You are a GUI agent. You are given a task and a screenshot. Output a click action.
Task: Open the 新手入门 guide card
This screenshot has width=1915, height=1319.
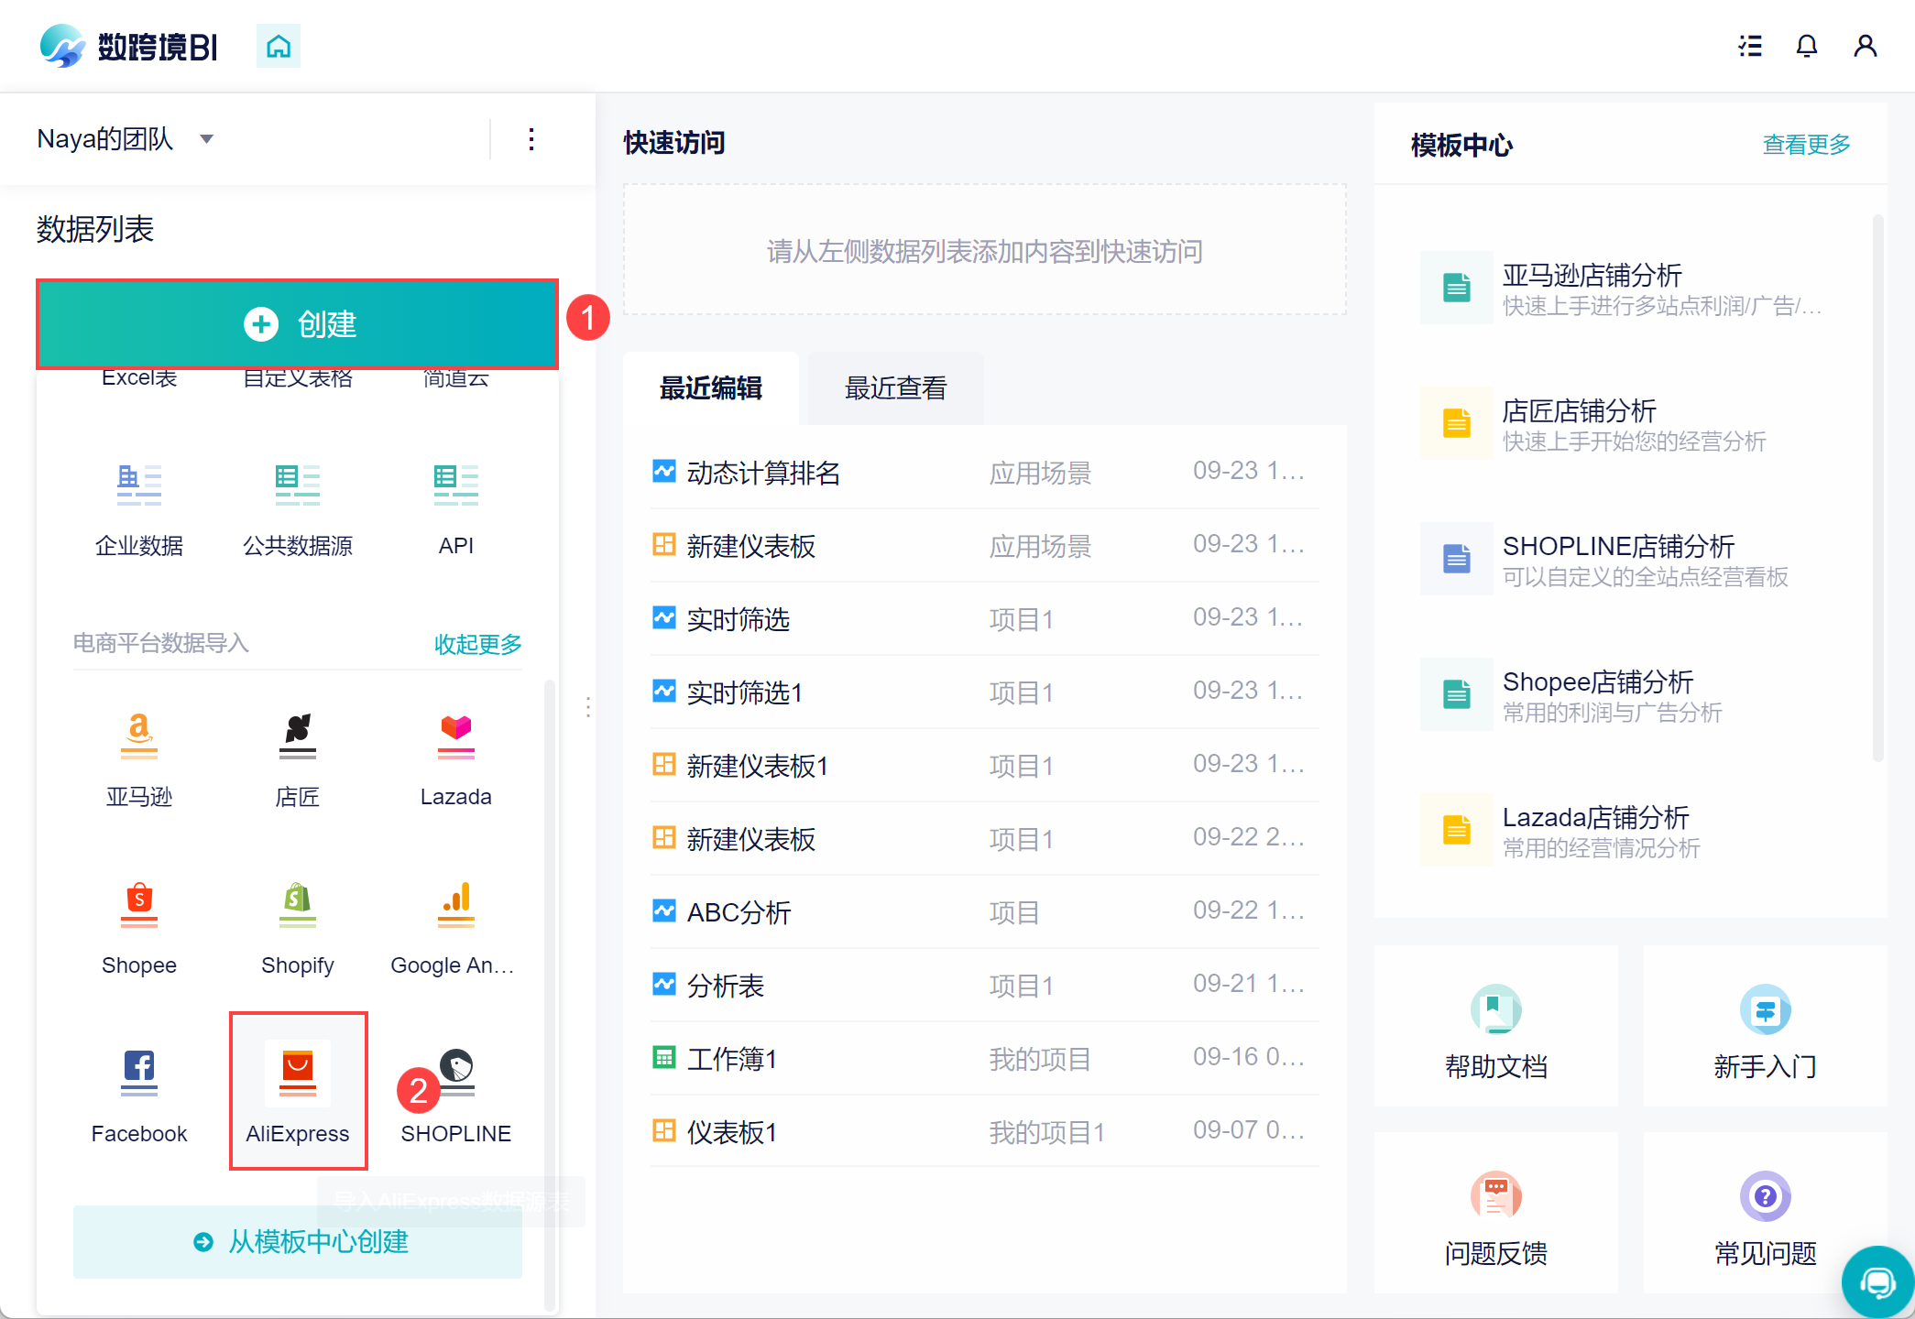[1766, 1026]
